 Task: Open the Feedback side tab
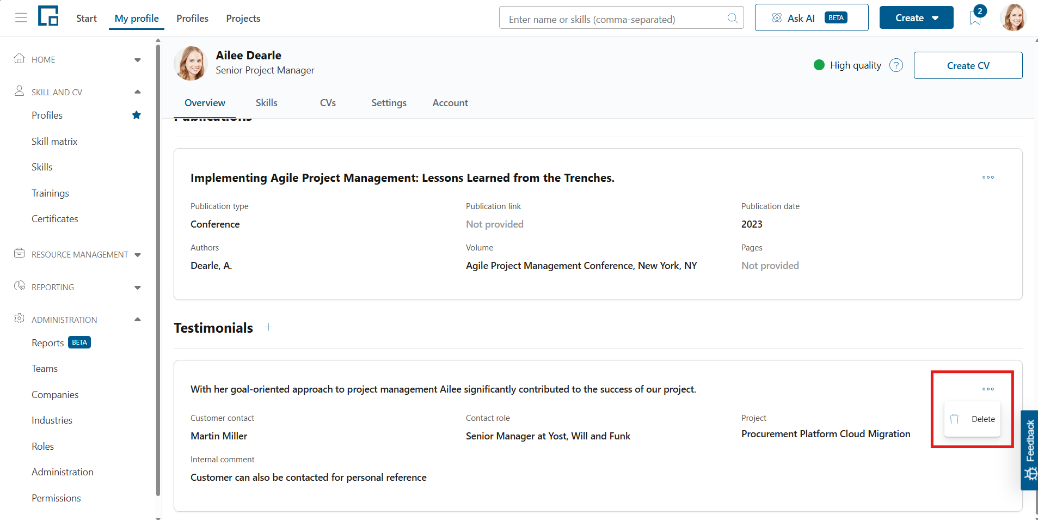[1029, 450]
